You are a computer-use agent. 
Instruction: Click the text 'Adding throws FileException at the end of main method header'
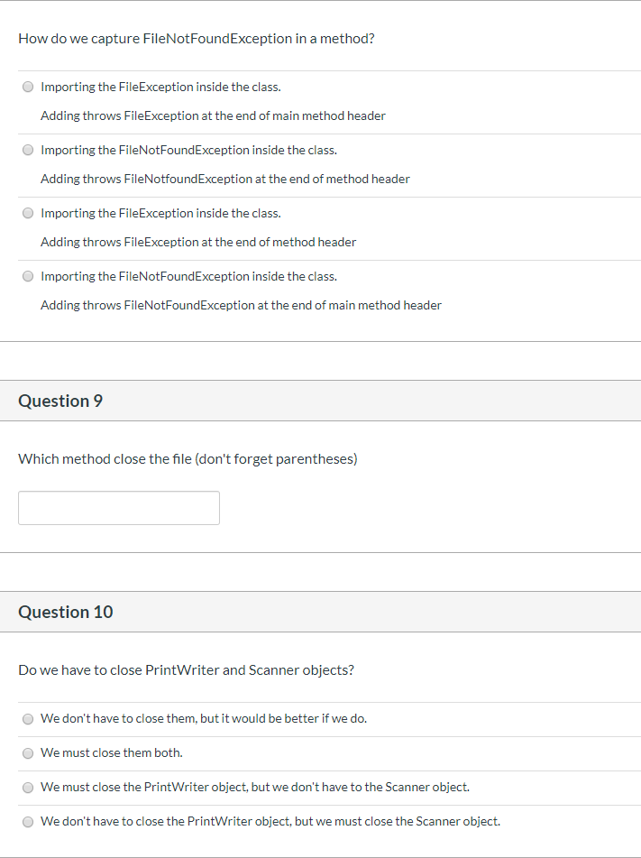coord(213,116)
